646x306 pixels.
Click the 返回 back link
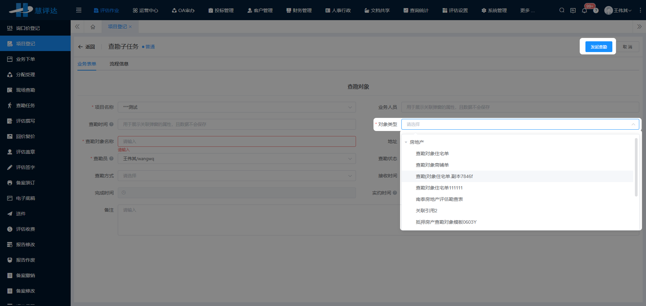[x=86, y=46]
